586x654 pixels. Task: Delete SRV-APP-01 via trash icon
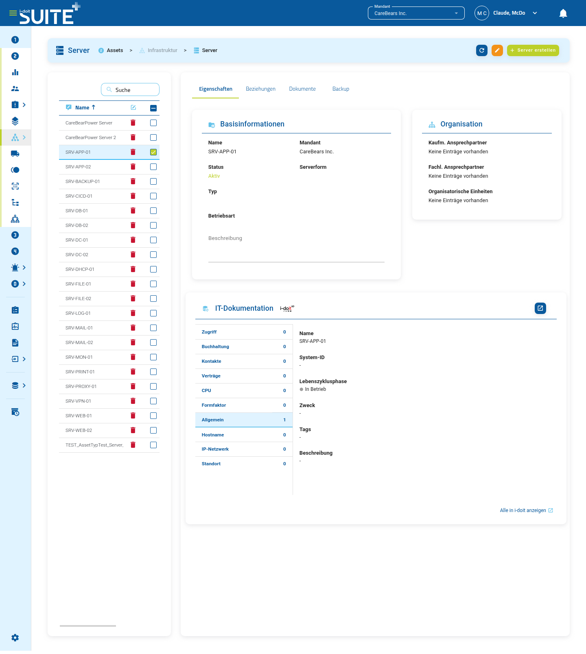coord(133,152)
